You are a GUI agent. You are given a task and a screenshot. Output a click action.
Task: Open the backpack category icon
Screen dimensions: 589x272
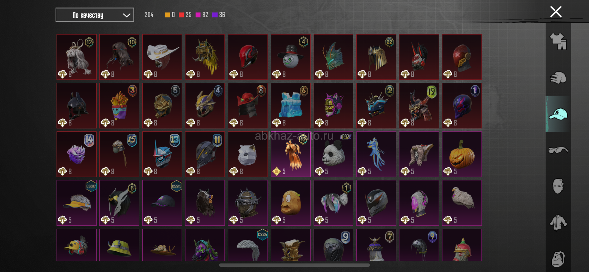(558, 259)
